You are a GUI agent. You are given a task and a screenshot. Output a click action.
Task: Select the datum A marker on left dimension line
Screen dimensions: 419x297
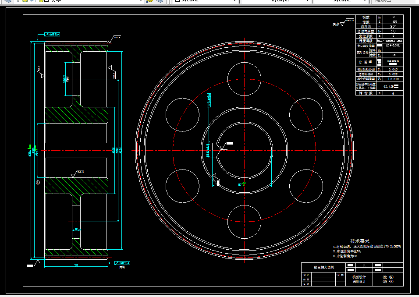tap(38, 182)
